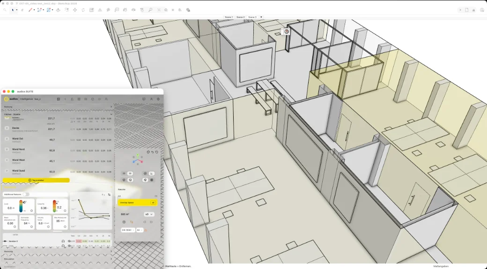Select the Flächen tab in audics panel
This screenshot has height=269, width=487.
coord(7,114)
